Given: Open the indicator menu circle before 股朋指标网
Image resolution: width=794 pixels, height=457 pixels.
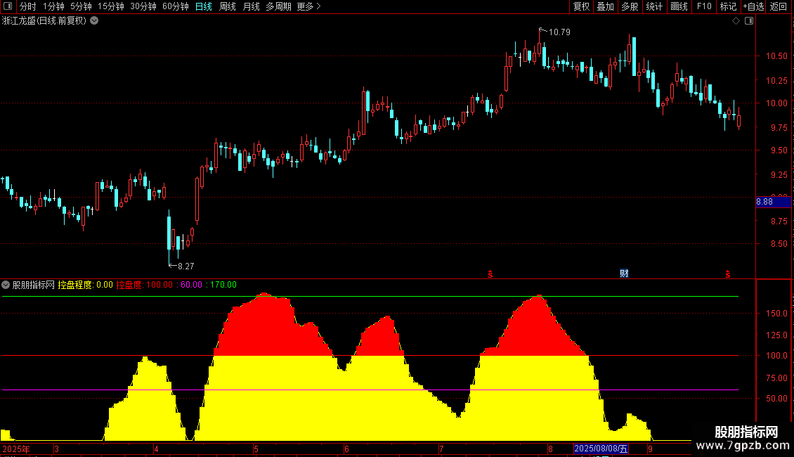Looking at the screenshot, I should click(6, 285).
